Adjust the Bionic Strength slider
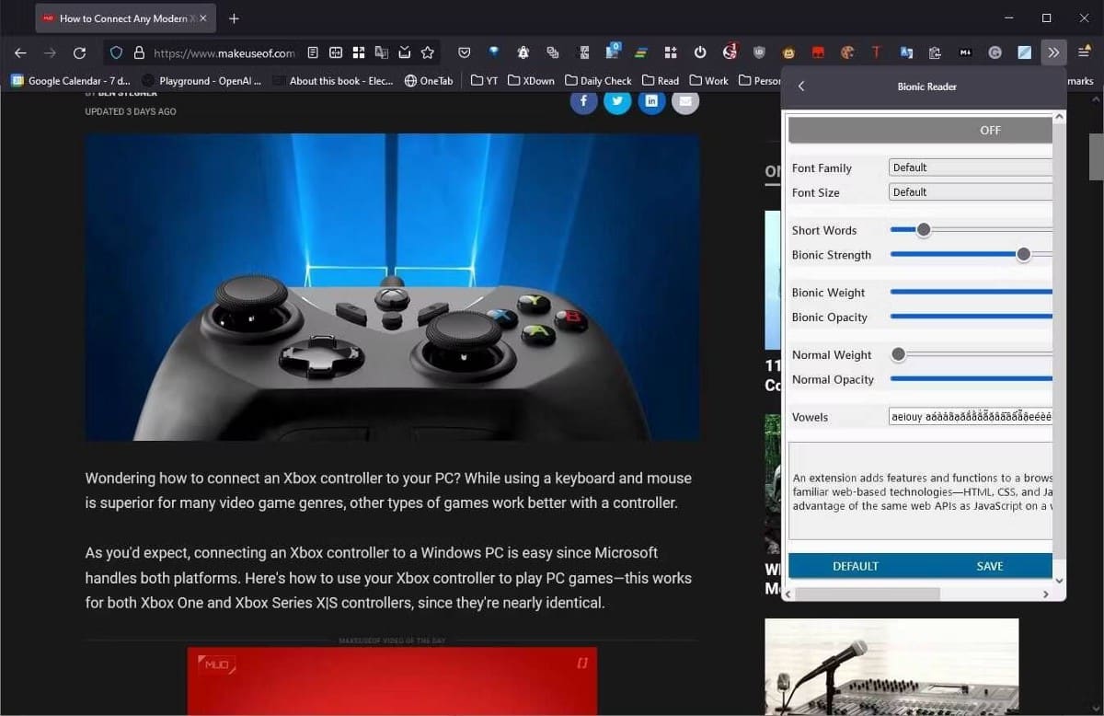The height and width of the screenshot is (716, 1104). click(1023, 255)
